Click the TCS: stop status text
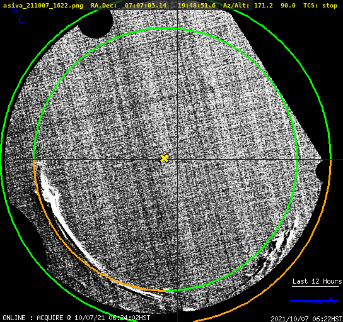 click(x=320, y=5)
